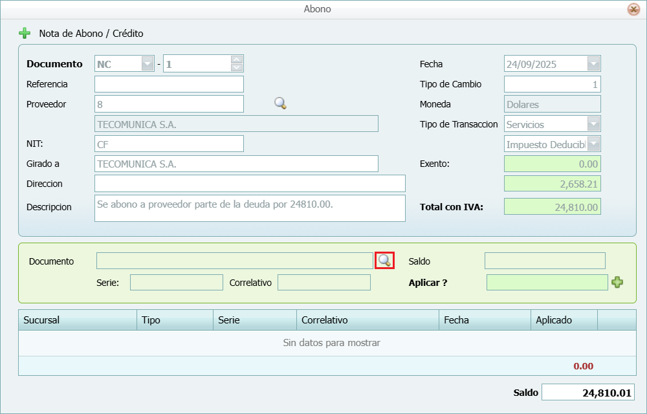Viewport: 647px width, 414px height.
Task: Search provider with magnifier icon beside Proveedor
Action: pyautogui.click(x=280, y=103)
